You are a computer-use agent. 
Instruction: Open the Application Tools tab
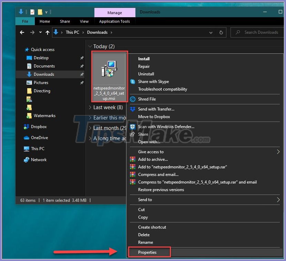[114, 21]
